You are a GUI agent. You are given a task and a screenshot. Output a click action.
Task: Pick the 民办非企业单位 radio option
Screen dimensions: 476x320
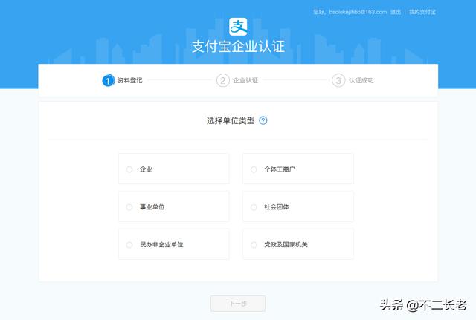click(129, 244)
